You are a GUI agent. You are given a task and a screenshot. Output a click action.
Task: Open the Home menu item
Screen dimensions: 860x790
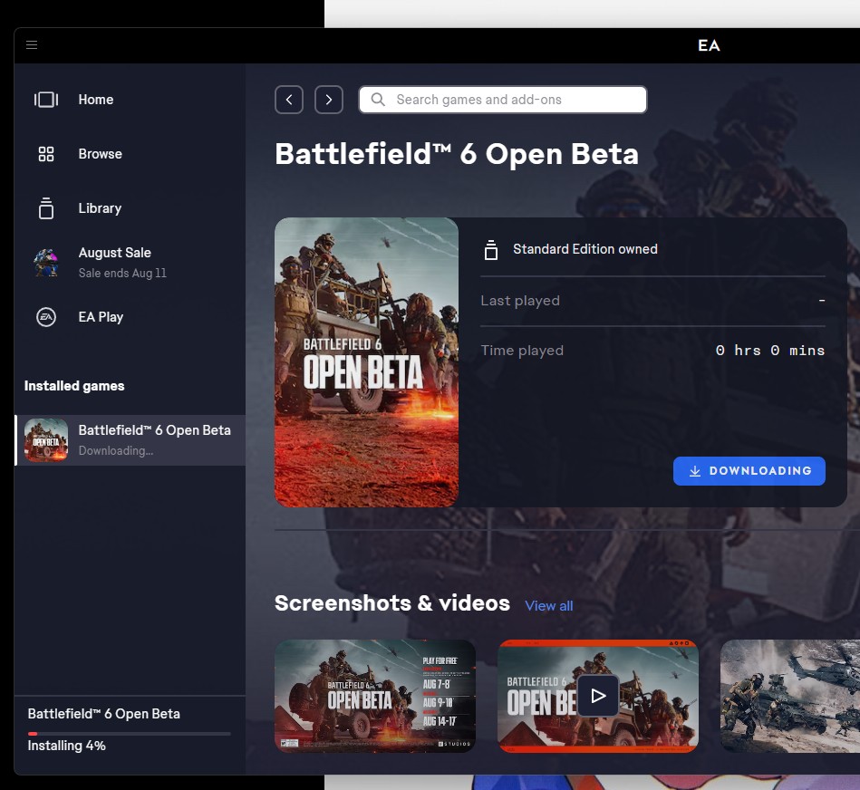click(x=130, y=100)
